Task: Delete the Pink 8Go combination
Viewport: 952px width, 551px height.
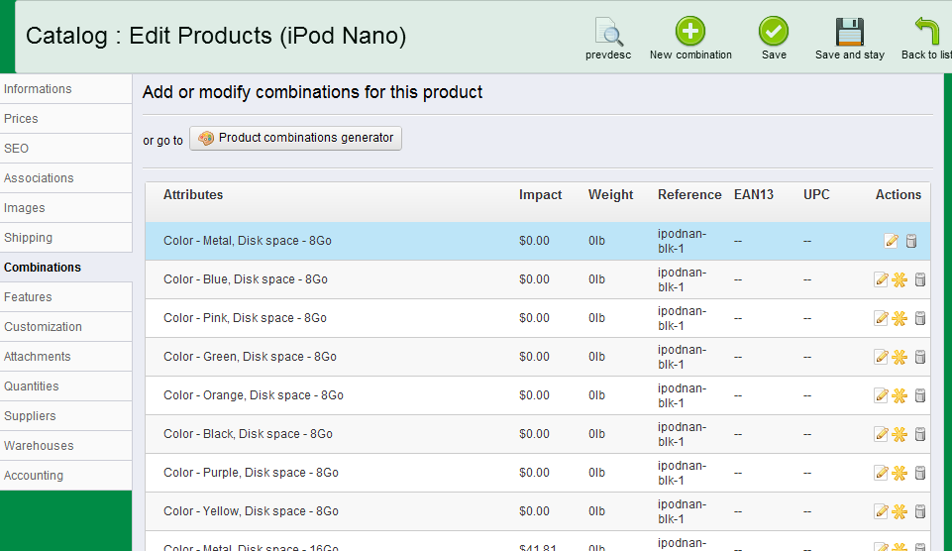Action: click(920, 318)
